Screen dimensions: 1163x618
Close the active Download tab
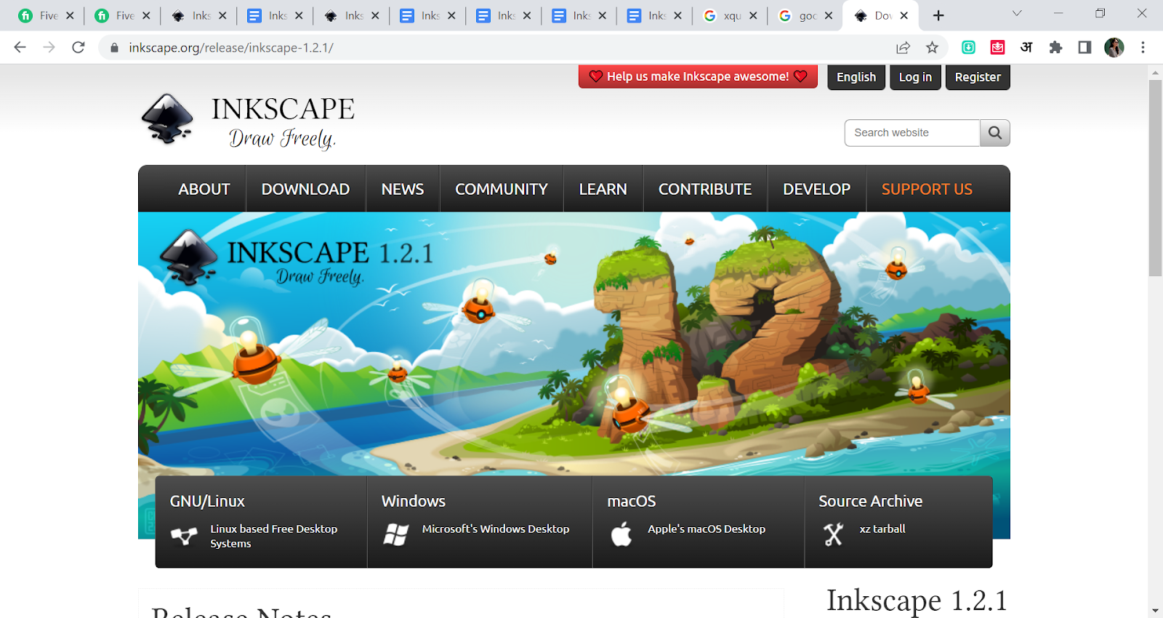coord(904,15)
